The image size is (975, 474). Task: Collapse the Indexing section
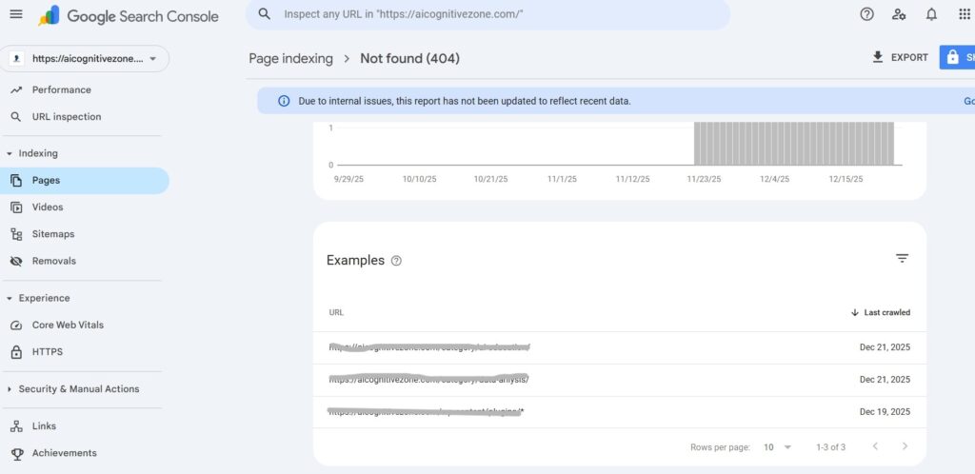[10, 153]
